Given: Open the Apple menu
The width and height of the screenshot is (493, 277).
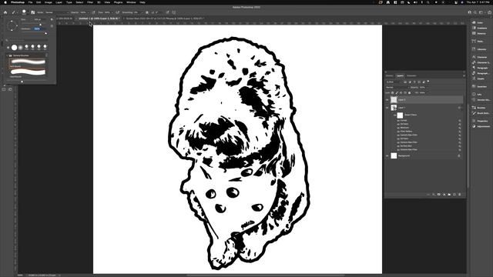Looking at the screenshot, I should point(5,2).
